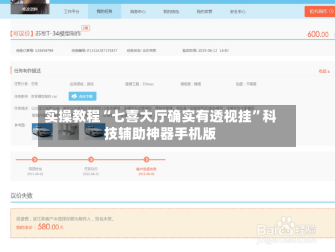Click the task title 苏军T-34模型制作
This screenshot has width=335, height=252.
58,33
